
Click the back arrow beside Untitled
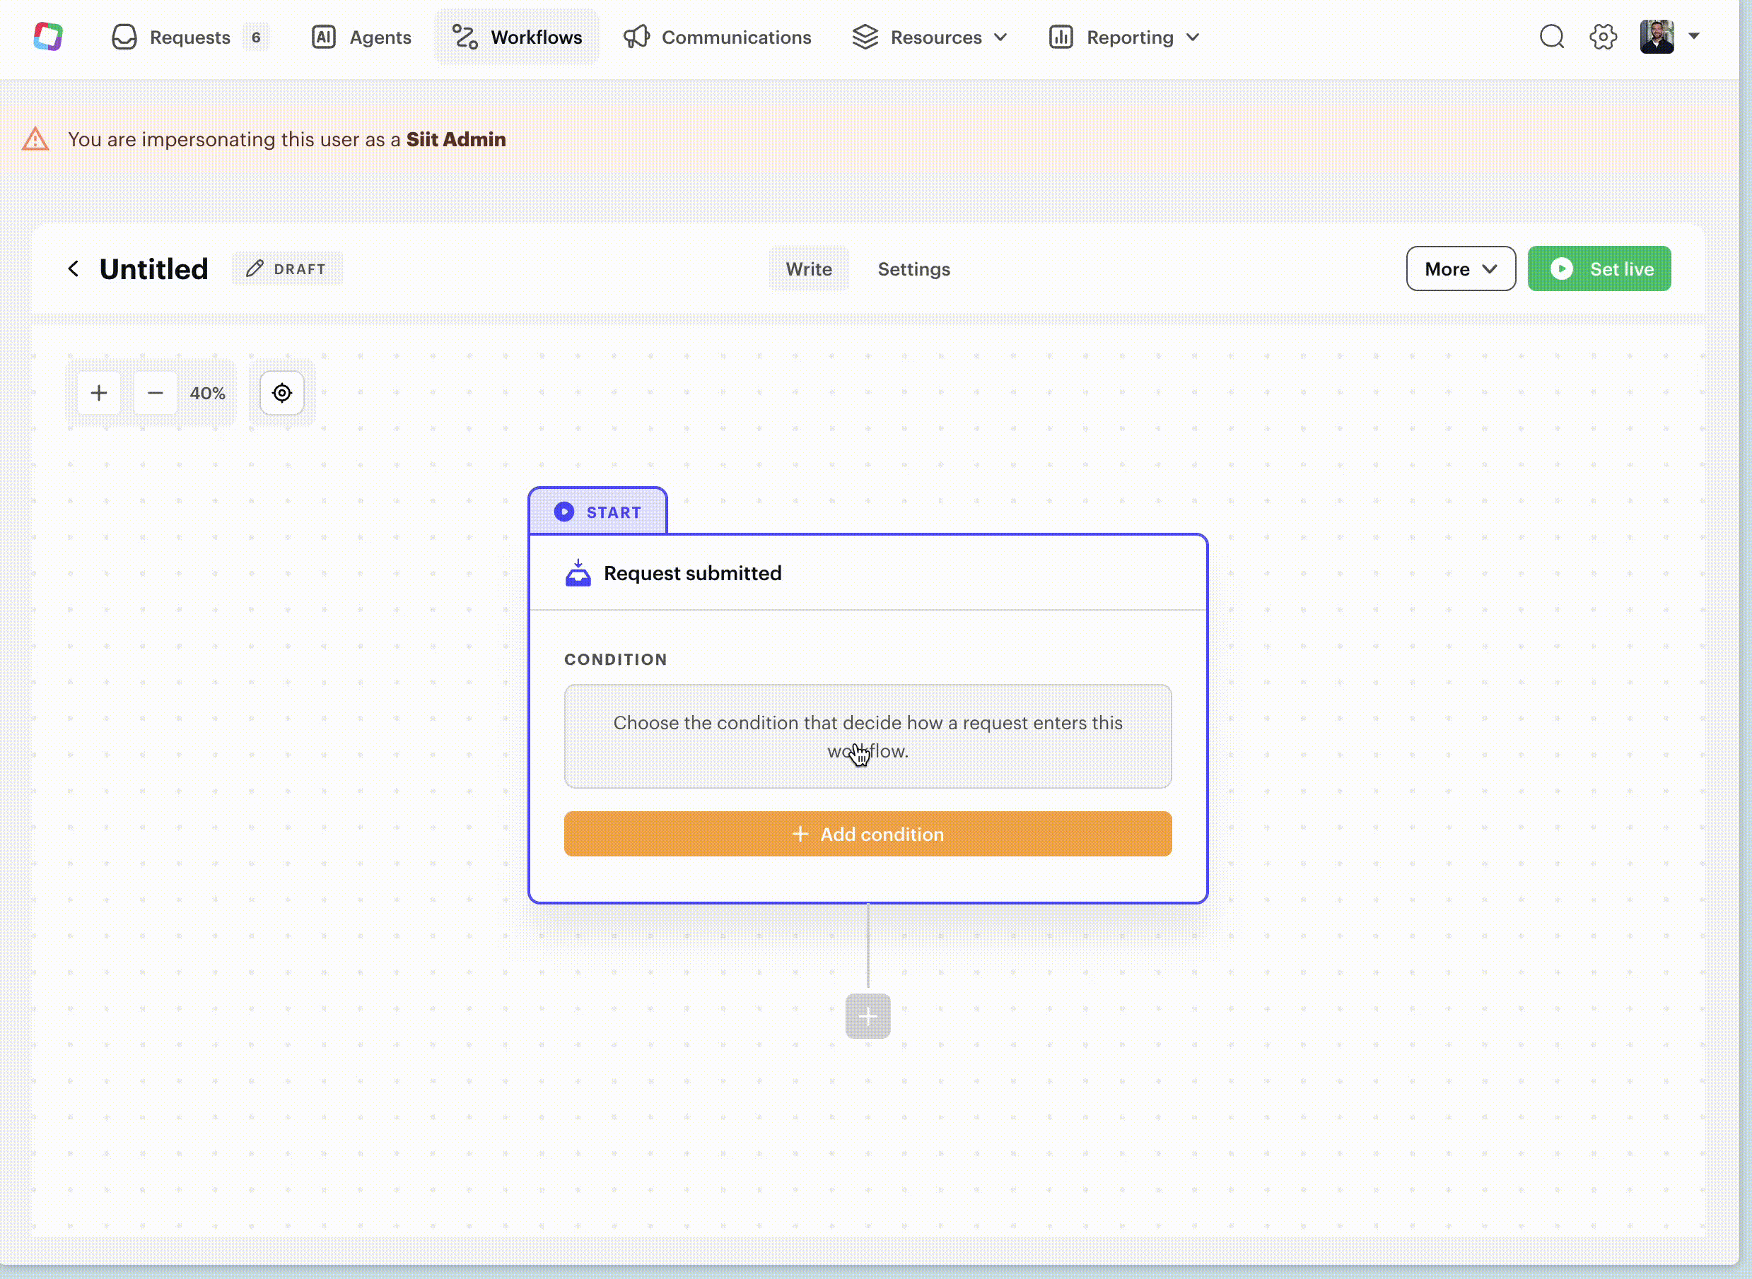tap(74, 269)
